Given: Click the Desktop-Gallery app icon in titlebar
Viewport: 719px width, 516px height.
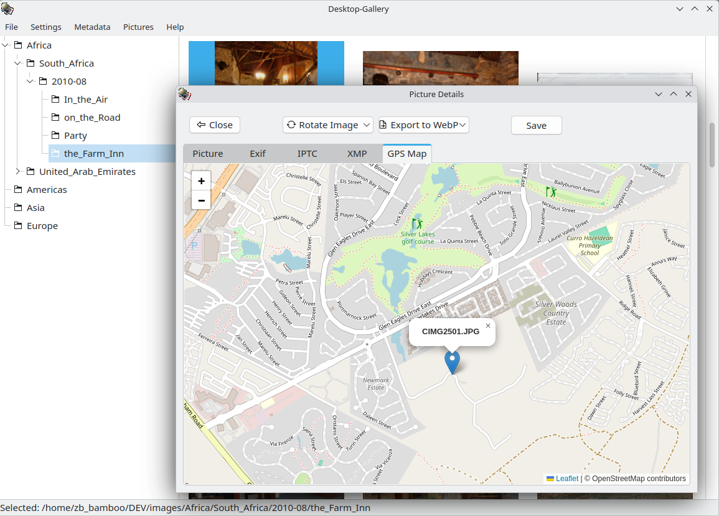Looking at the screenshot, I should coord(8,9).
